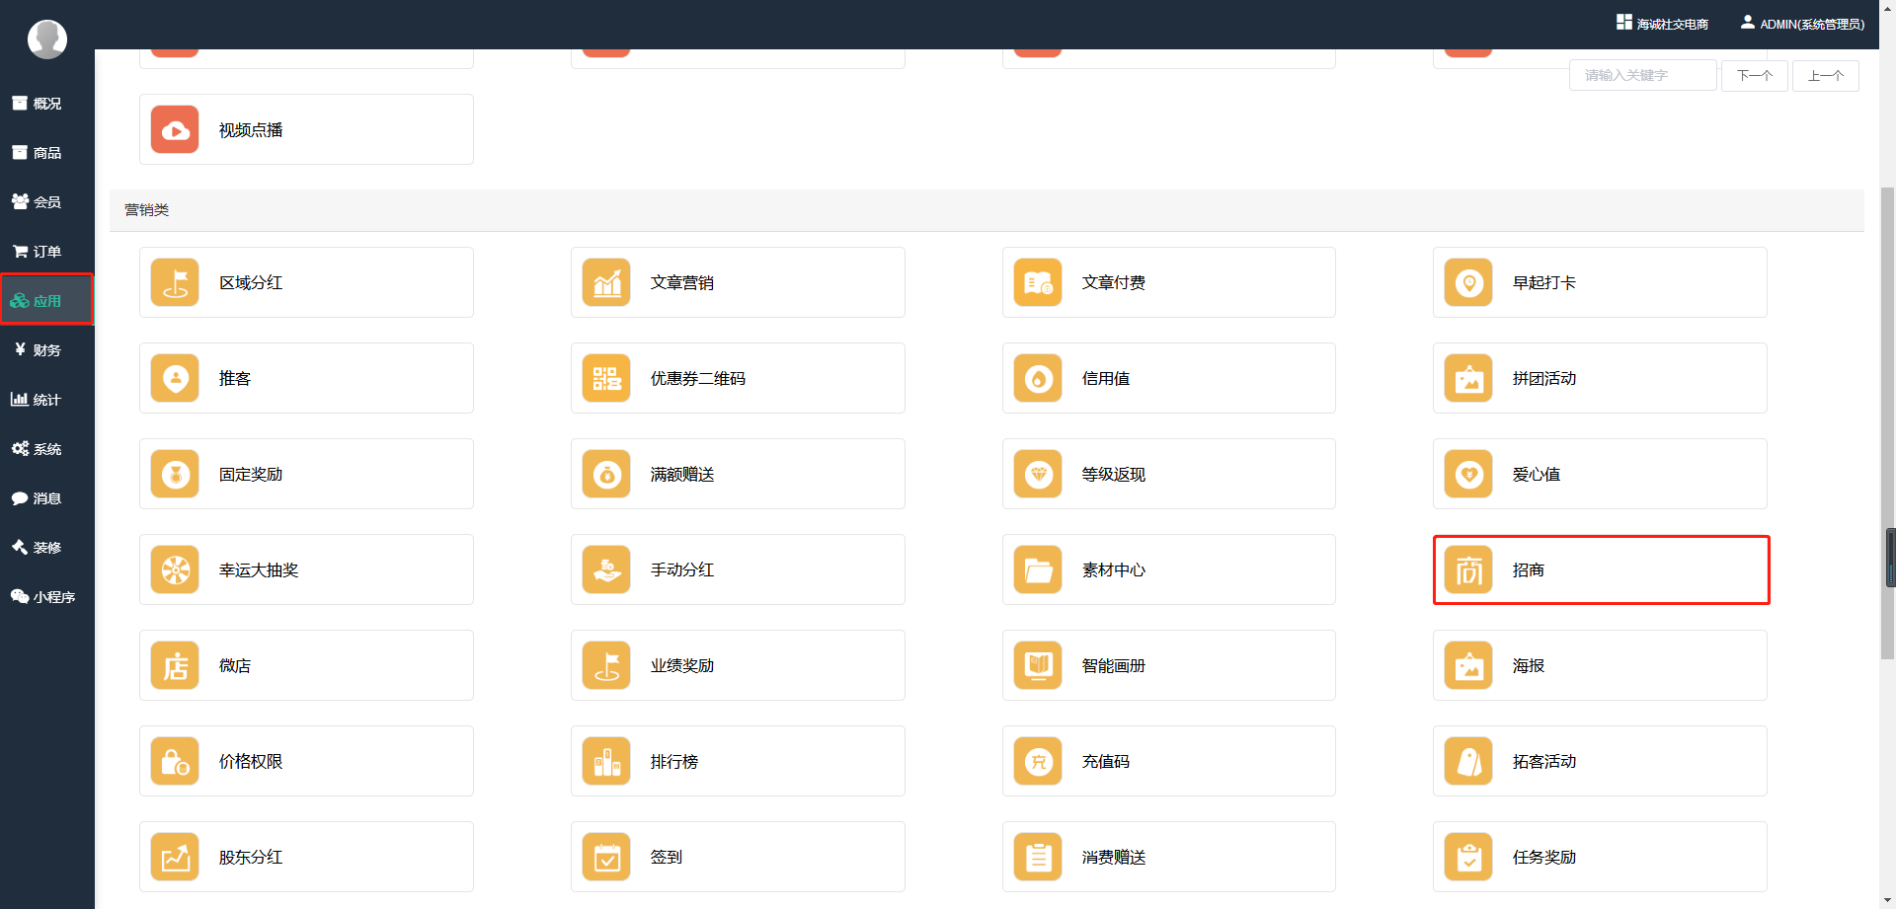Open the 海报 poster icon
The width and height of the screenshot is (1896, 909).
(1468, 666)
